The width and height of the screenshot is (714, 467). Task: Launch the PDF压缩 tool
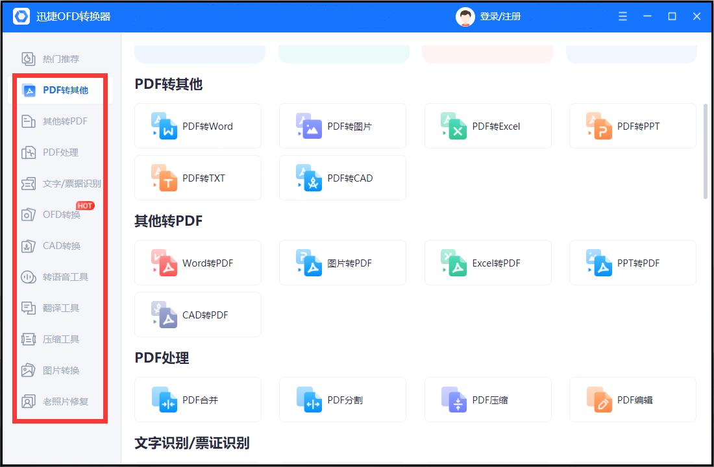pyautogui.click(x=487, y=400)
